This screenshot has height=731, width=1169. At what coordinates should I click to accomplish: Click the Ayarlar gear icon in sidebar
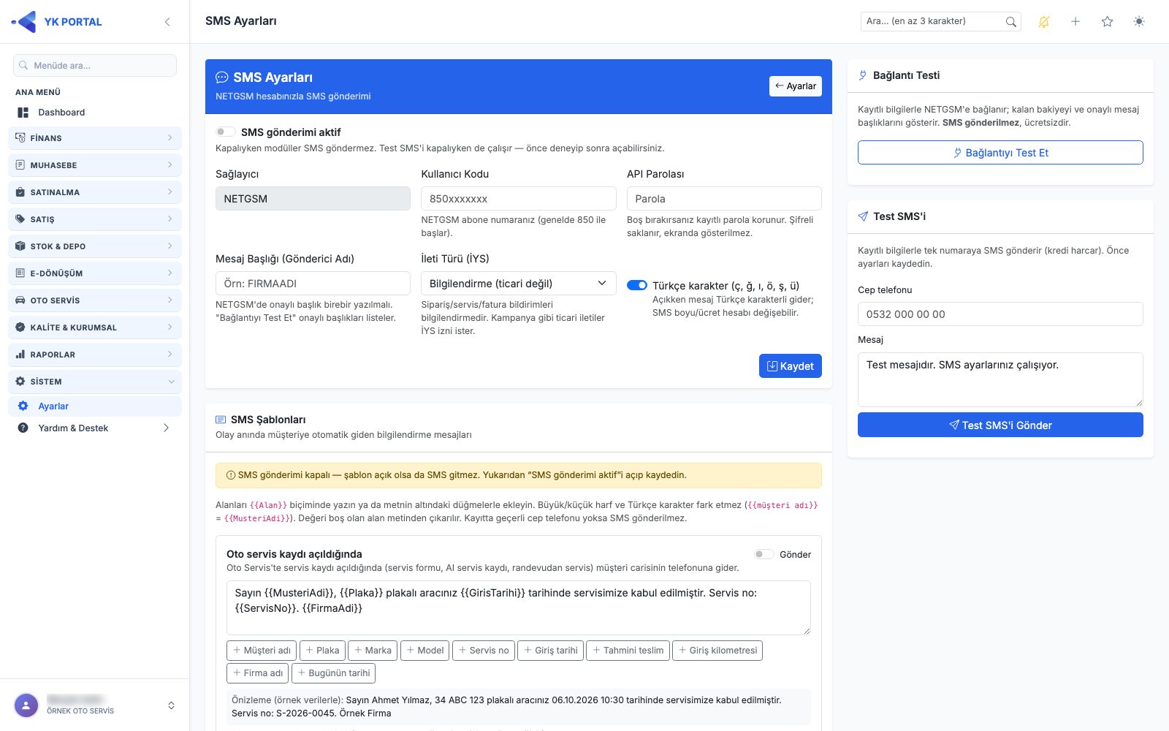pyautogui.click(x=23, y=406)
